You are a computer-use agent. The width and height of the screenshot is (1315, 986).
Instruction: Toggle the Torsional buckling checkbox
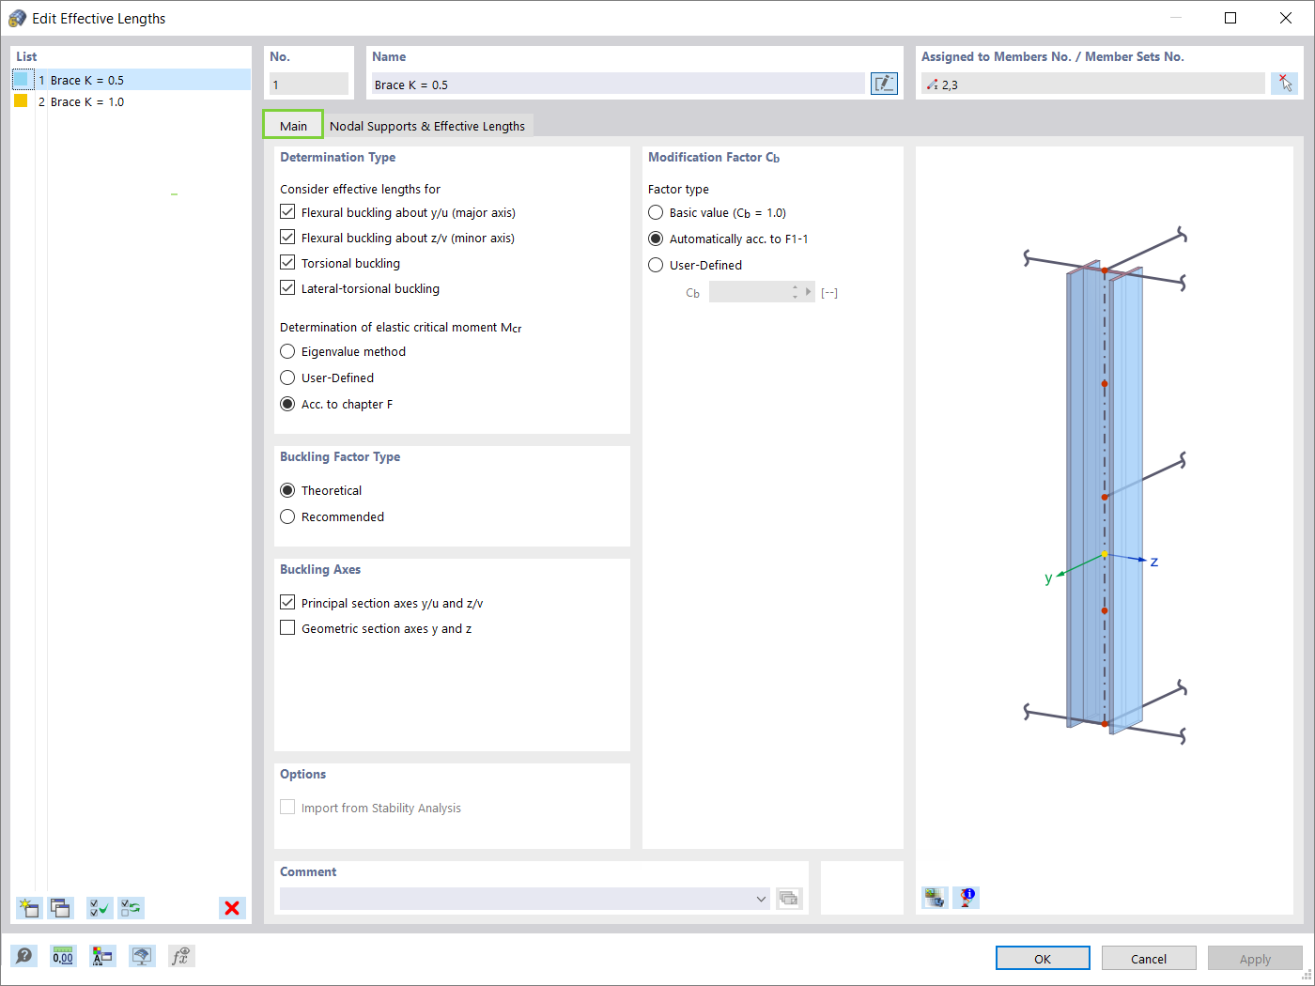(x=287, y=263)
